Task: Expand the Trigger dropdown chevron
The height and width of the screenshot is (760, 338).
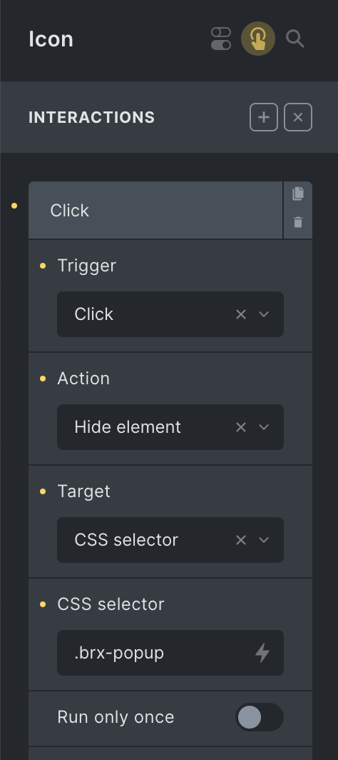Action: tap(264, 314)
